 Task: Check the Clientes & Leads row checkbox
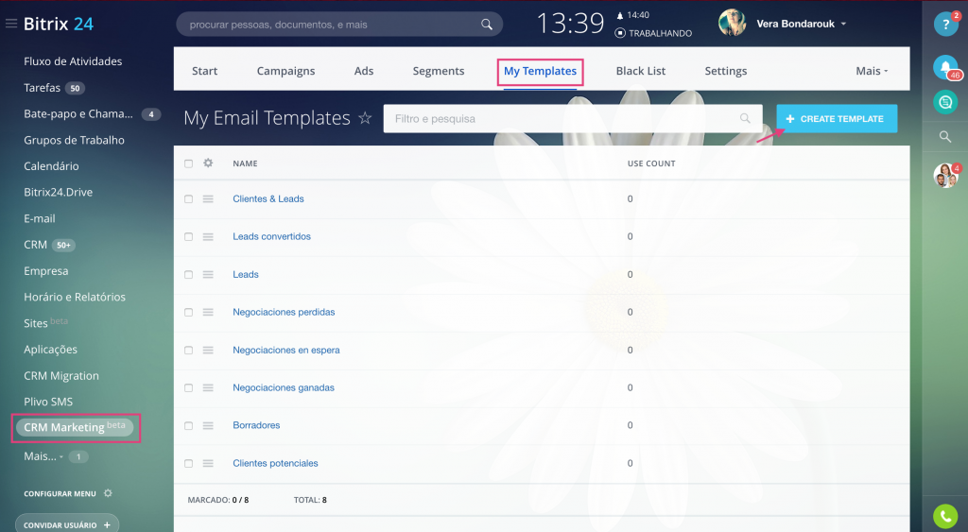pos(188,198)
